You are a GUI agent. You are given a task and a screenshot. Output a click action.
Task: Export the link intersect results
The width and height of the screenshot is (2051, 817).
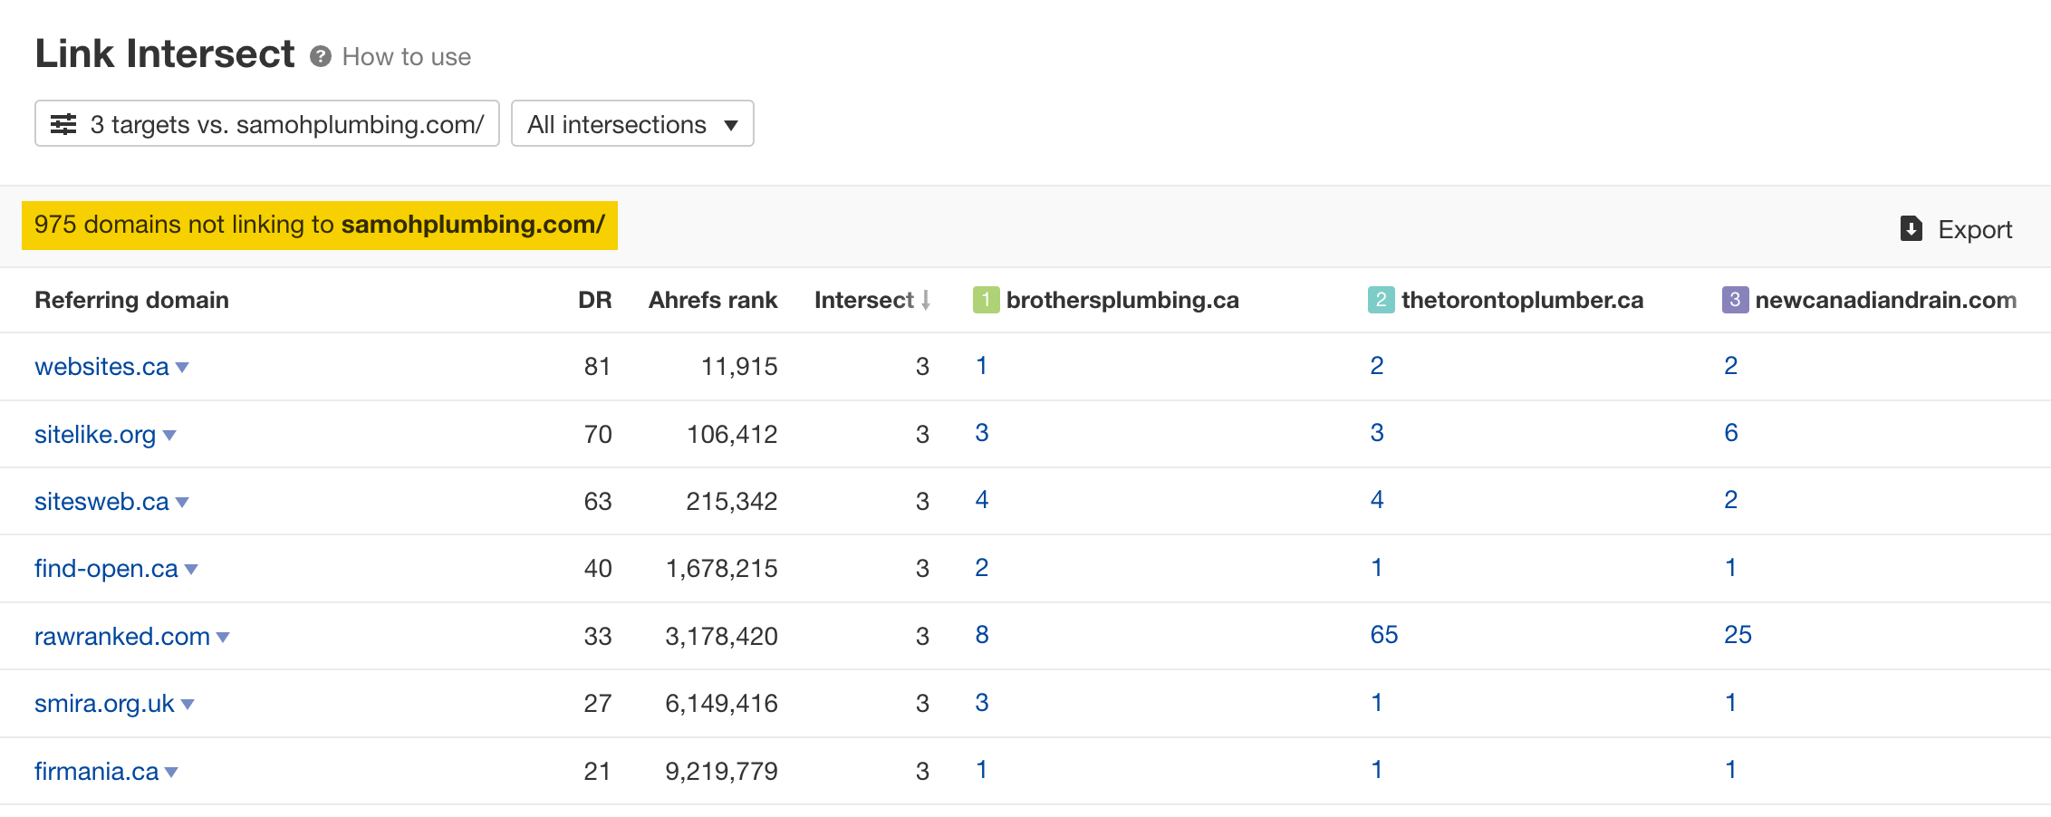[1956, 229]
